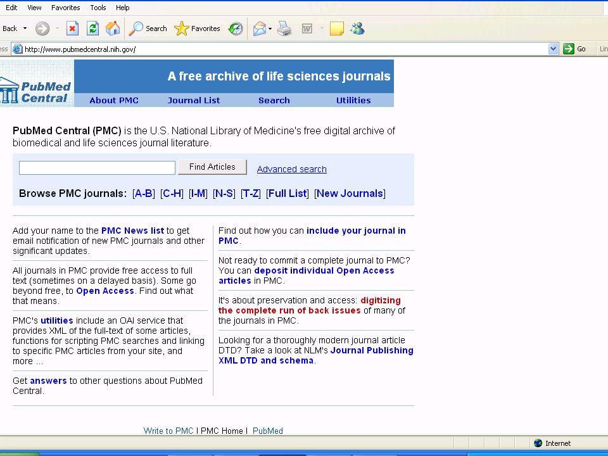608x456 pixels.
Task: Open the Tools menu
Action: tap(98, 8)
